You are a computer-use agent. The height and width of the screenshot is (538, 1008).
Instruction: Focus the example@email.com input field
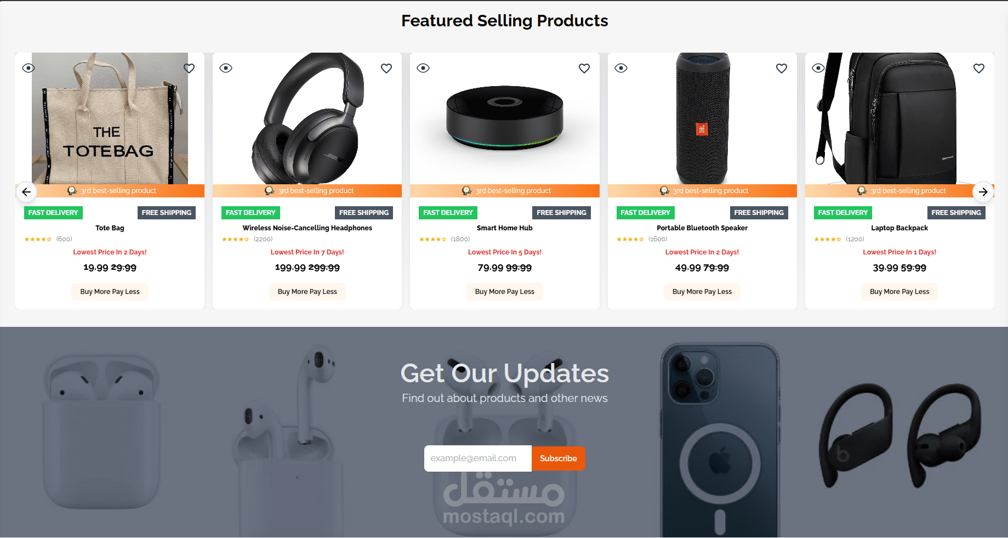point(478,458)
